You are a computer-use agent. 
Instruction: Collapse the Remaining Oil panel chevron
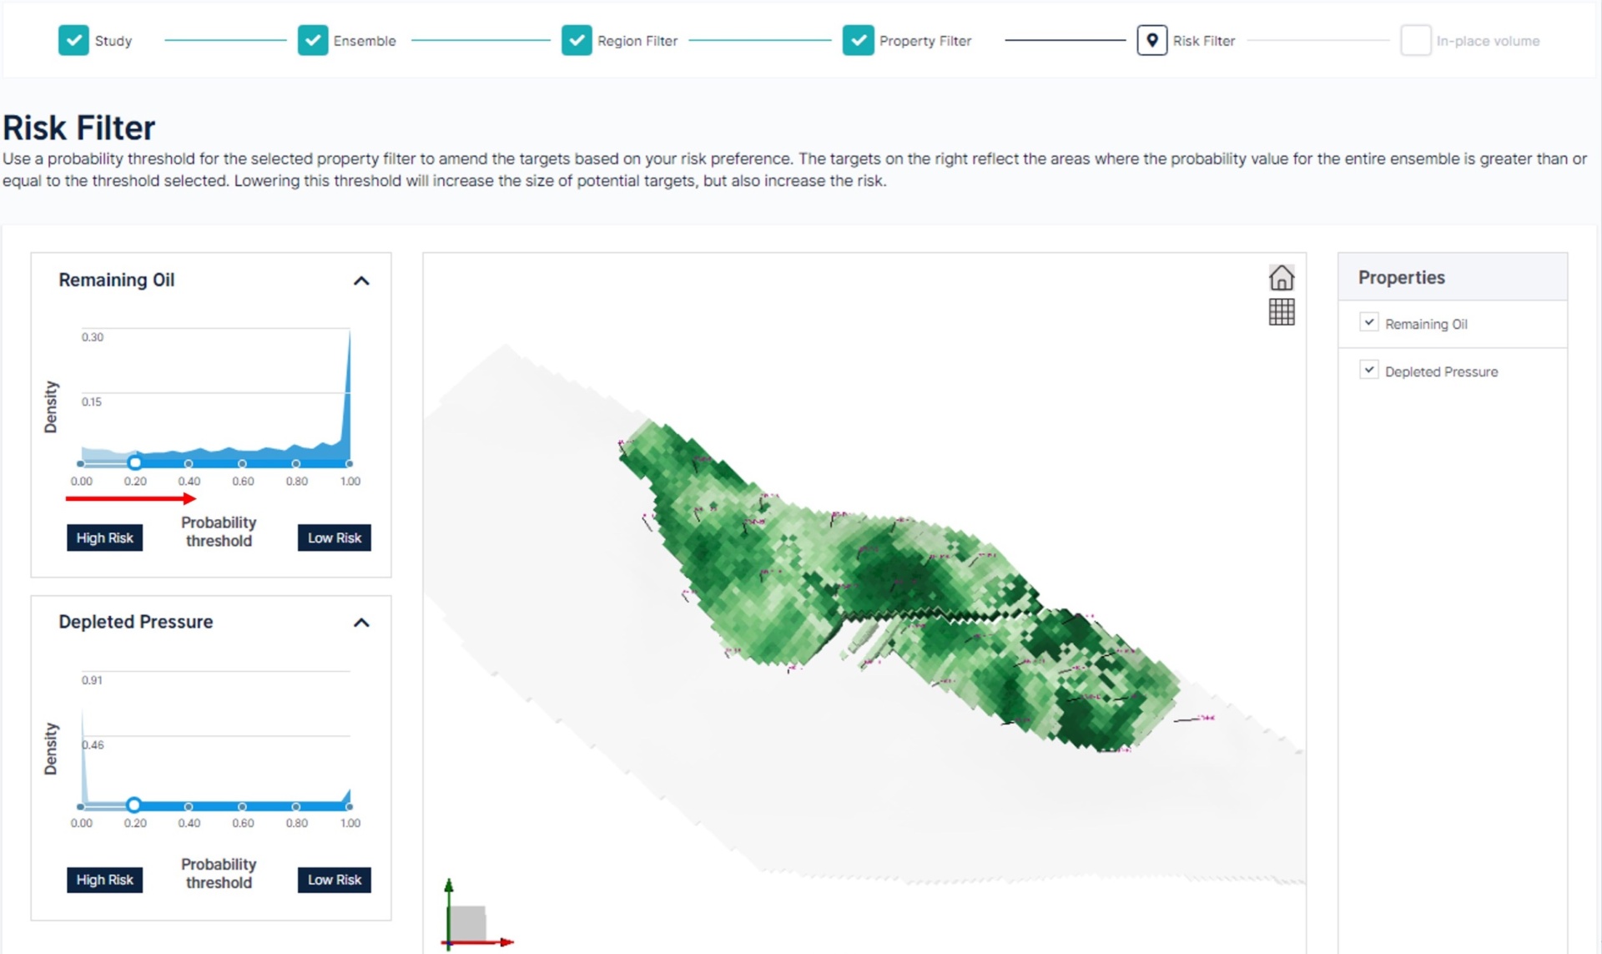(361, 280)
